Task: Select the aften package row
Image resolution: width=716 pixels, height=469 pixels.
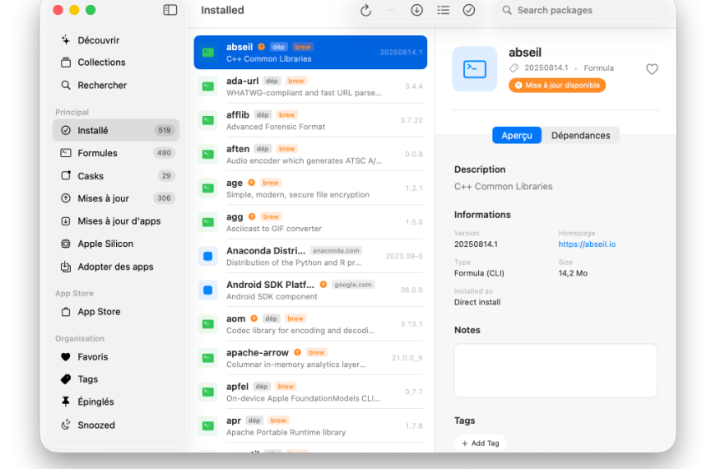Action: pyautogui.click(x=310, y=155)
